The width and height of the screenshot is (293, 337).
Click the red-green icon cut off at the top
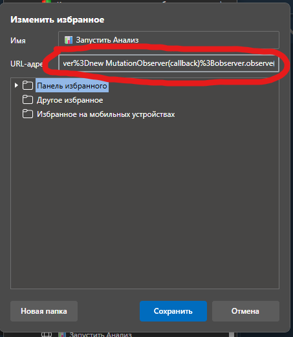tap(47, 1)
